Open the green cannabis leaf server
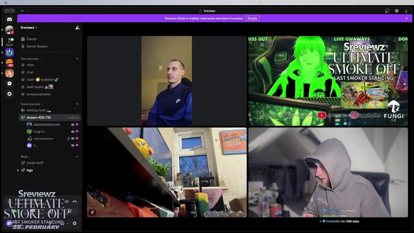Screen dimensions: 414x233 [9, 52]
